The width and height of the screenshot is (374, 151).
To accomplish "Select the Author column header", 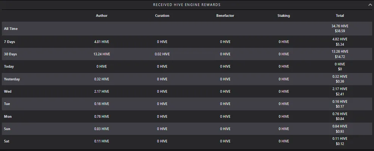I will (102, 15).
